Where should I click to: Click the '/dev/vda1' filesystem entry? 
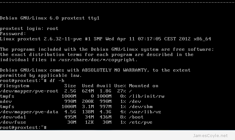(13, 117)
